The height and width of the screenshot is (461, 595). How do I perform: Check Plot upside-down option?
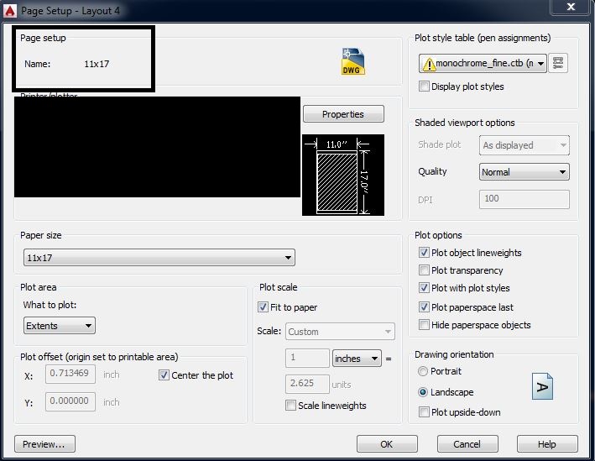[x=424, y=412]
